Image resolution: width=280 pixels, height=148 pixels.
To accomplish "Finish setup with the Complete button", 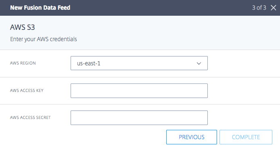I will [246, 137].
